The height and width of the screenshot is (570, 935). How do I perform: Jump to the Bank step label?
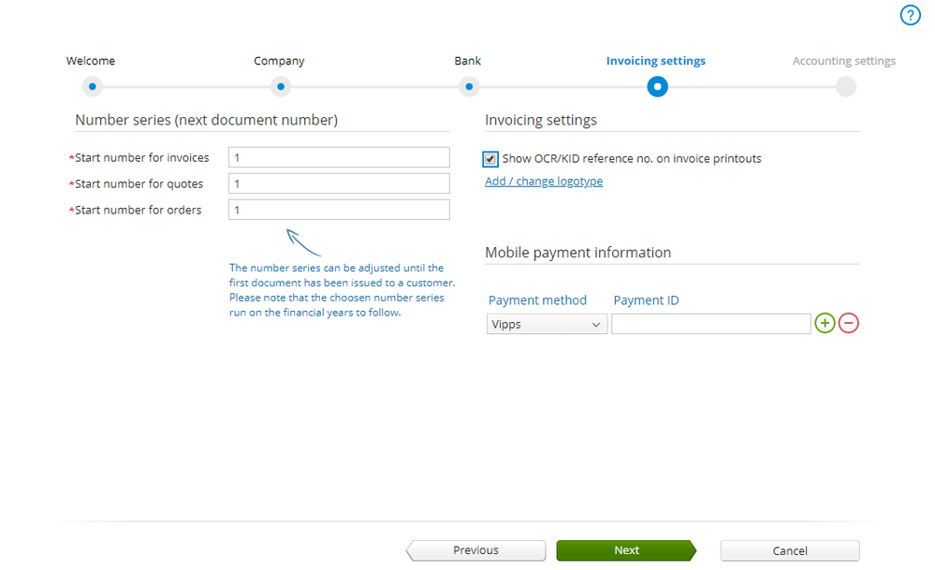pyautogui.click(x=468, y=61)
